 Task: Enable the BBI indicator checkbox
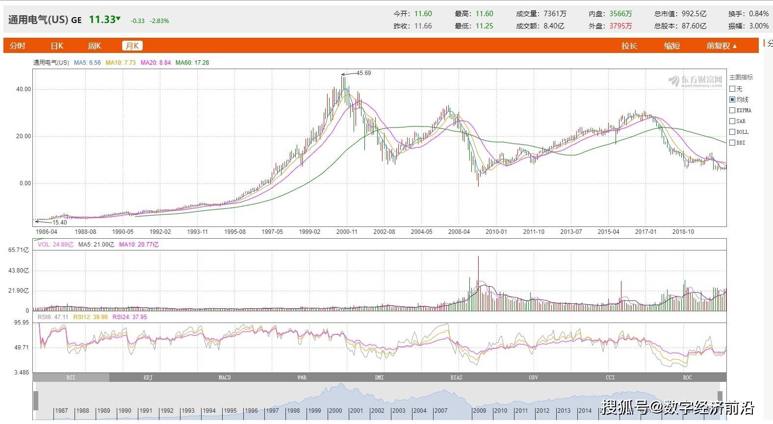point(732,143)
